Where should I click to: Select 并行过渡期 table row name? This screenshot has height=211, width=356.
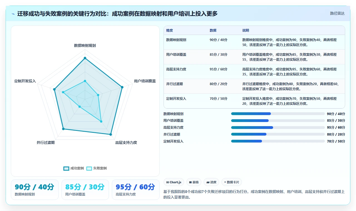(174, 84)
